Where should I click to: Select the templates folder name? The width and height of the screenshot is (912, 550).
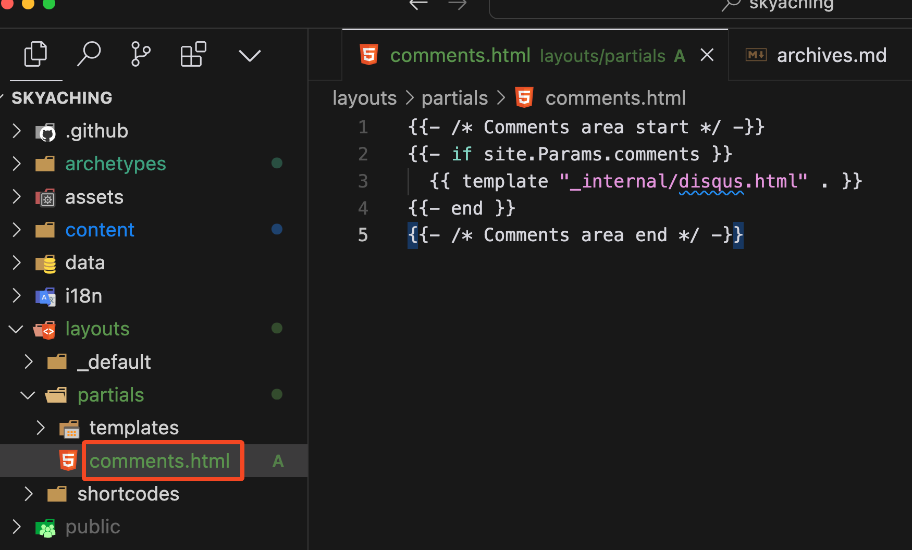tap(134, 428)
